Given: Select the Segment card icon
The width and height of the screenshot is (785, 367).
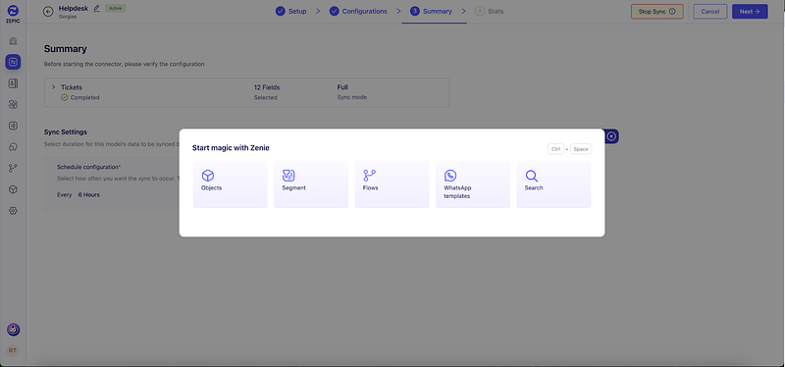Looking at the screenshot, I should (x=288, y=176).
